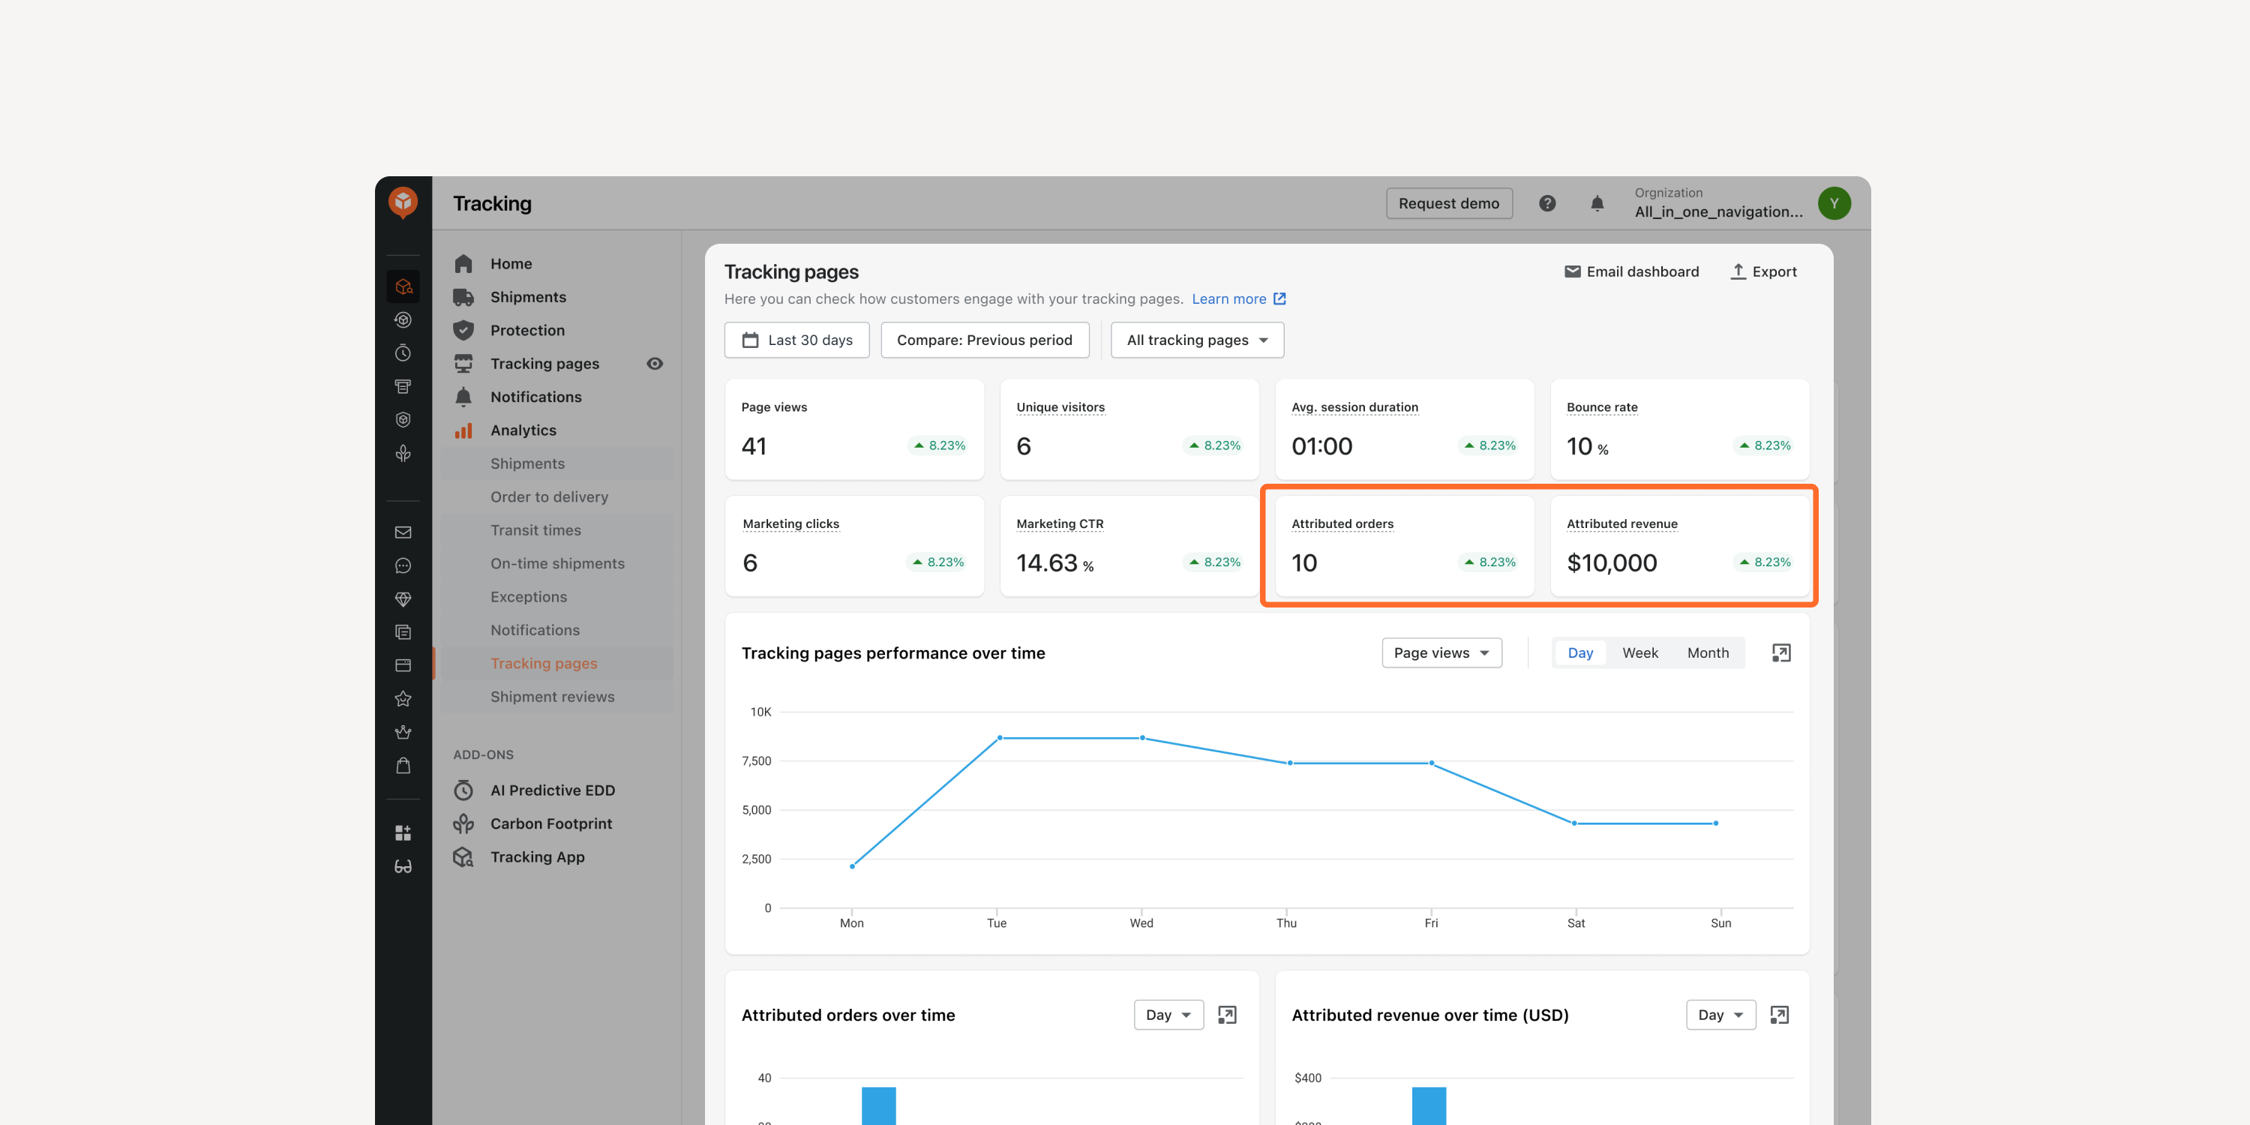Click the stopwatch icon in dark sidebar
Screen dimensions: 2250x1125
[403, 352]
